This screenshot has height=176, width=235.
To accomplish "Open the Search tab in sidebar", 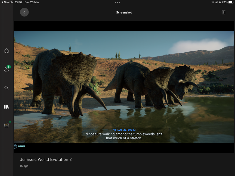I will 7,88.
